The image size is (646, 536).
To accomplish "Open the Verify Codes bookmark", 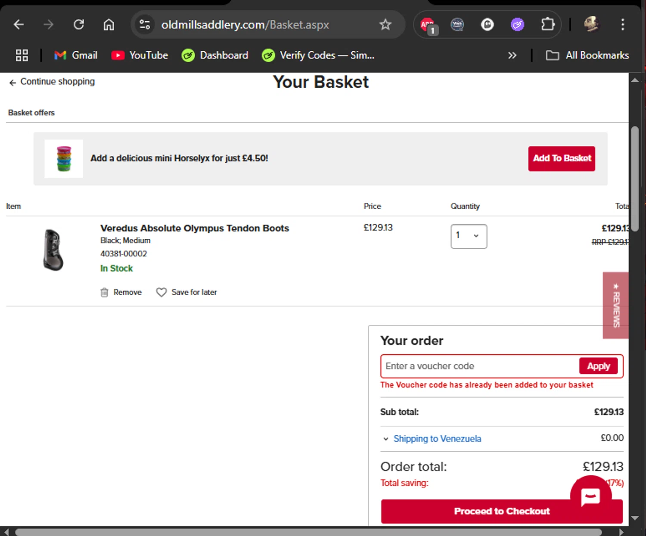I will pyautogui.click(x=318, y=55).
